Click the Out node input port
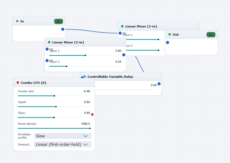The image size is (230, 163). [168, 42]
